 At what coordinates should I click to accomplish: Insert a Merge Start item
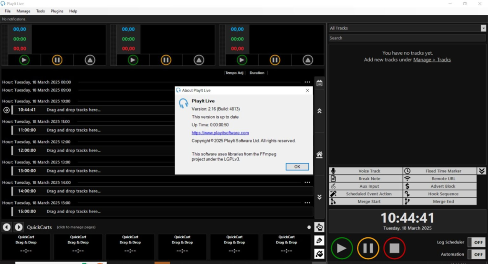tap(366, 202)
